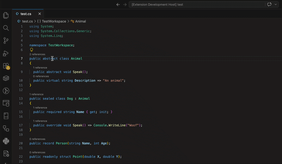Open '1 reference' above Dog class
The width and height of the screenshot is (282, 164).
pyautogui.click(x=36, y=94)
